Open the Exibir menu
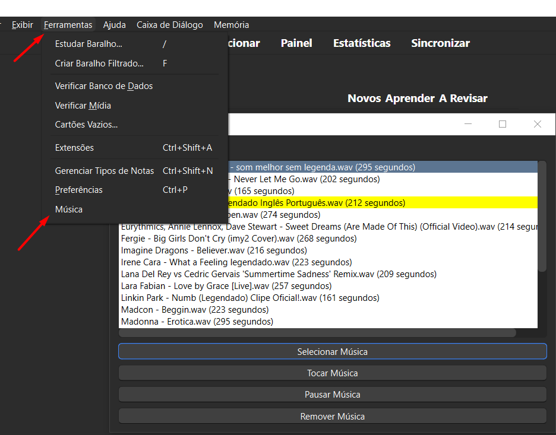The height and width of the screenshot is (435, 556). (x=23, y=25)
